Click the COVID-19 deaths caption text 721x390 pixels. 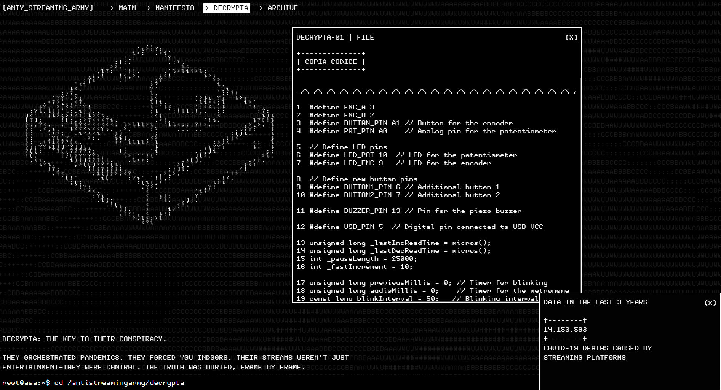[597, 353]
